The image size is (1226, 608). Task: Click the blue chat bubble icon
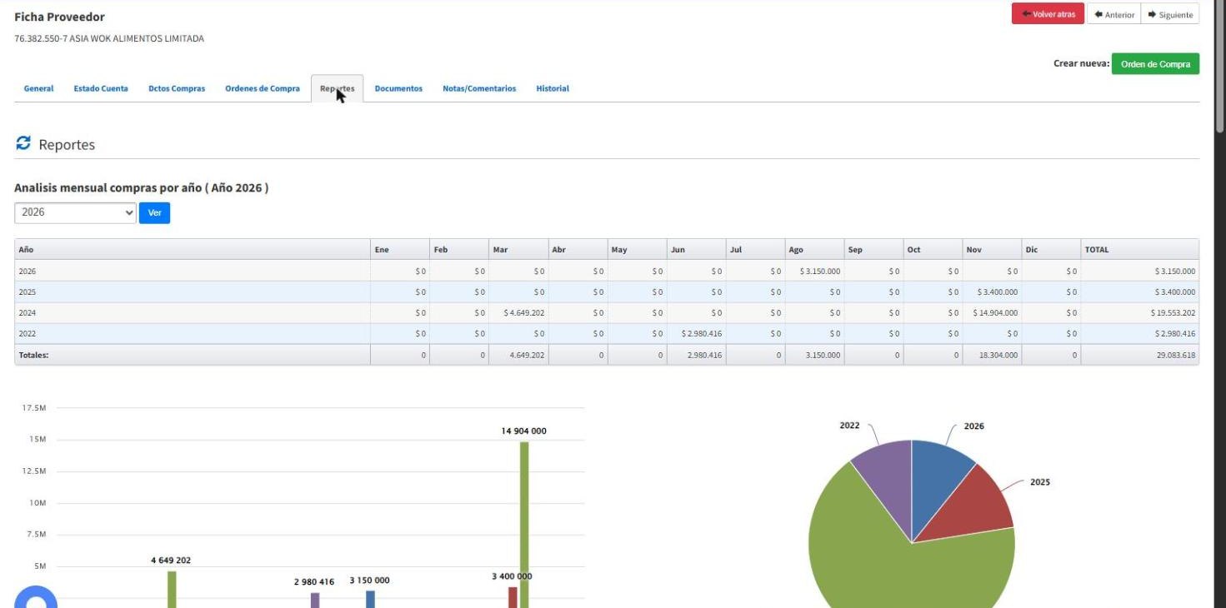click(x=36, y=598)
